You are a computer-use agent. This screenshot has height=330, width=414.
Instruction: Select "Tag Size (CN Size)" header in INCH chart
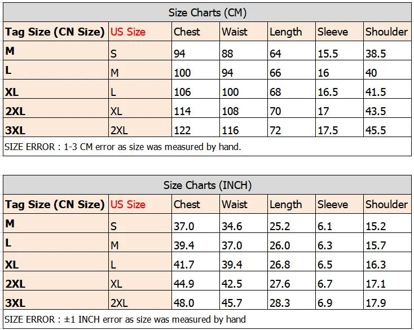(x=55, y=204)
